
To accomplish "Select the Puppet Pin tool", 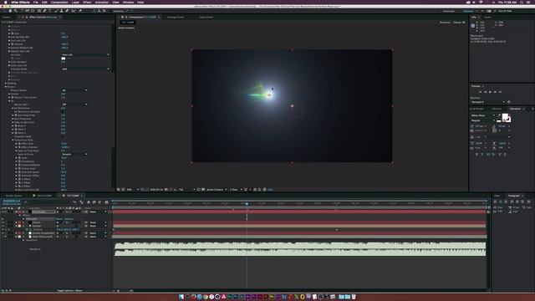I will point(80,11).
